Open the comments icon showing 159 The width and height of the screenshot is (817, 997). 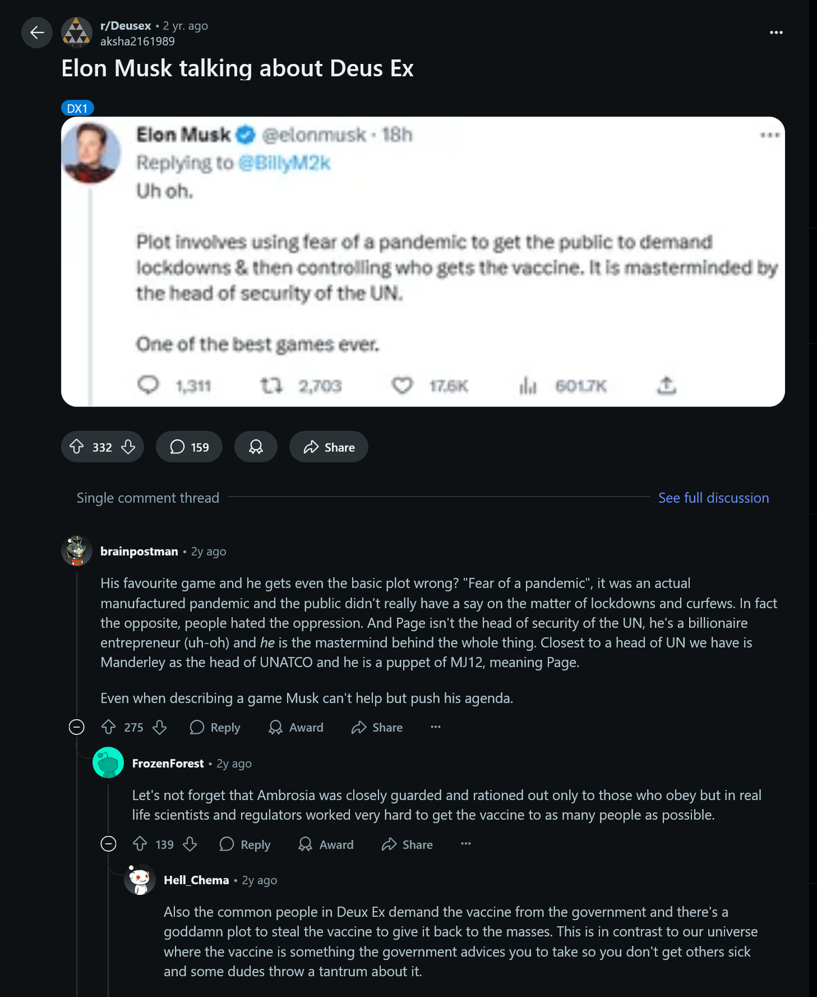click(189, 447)
